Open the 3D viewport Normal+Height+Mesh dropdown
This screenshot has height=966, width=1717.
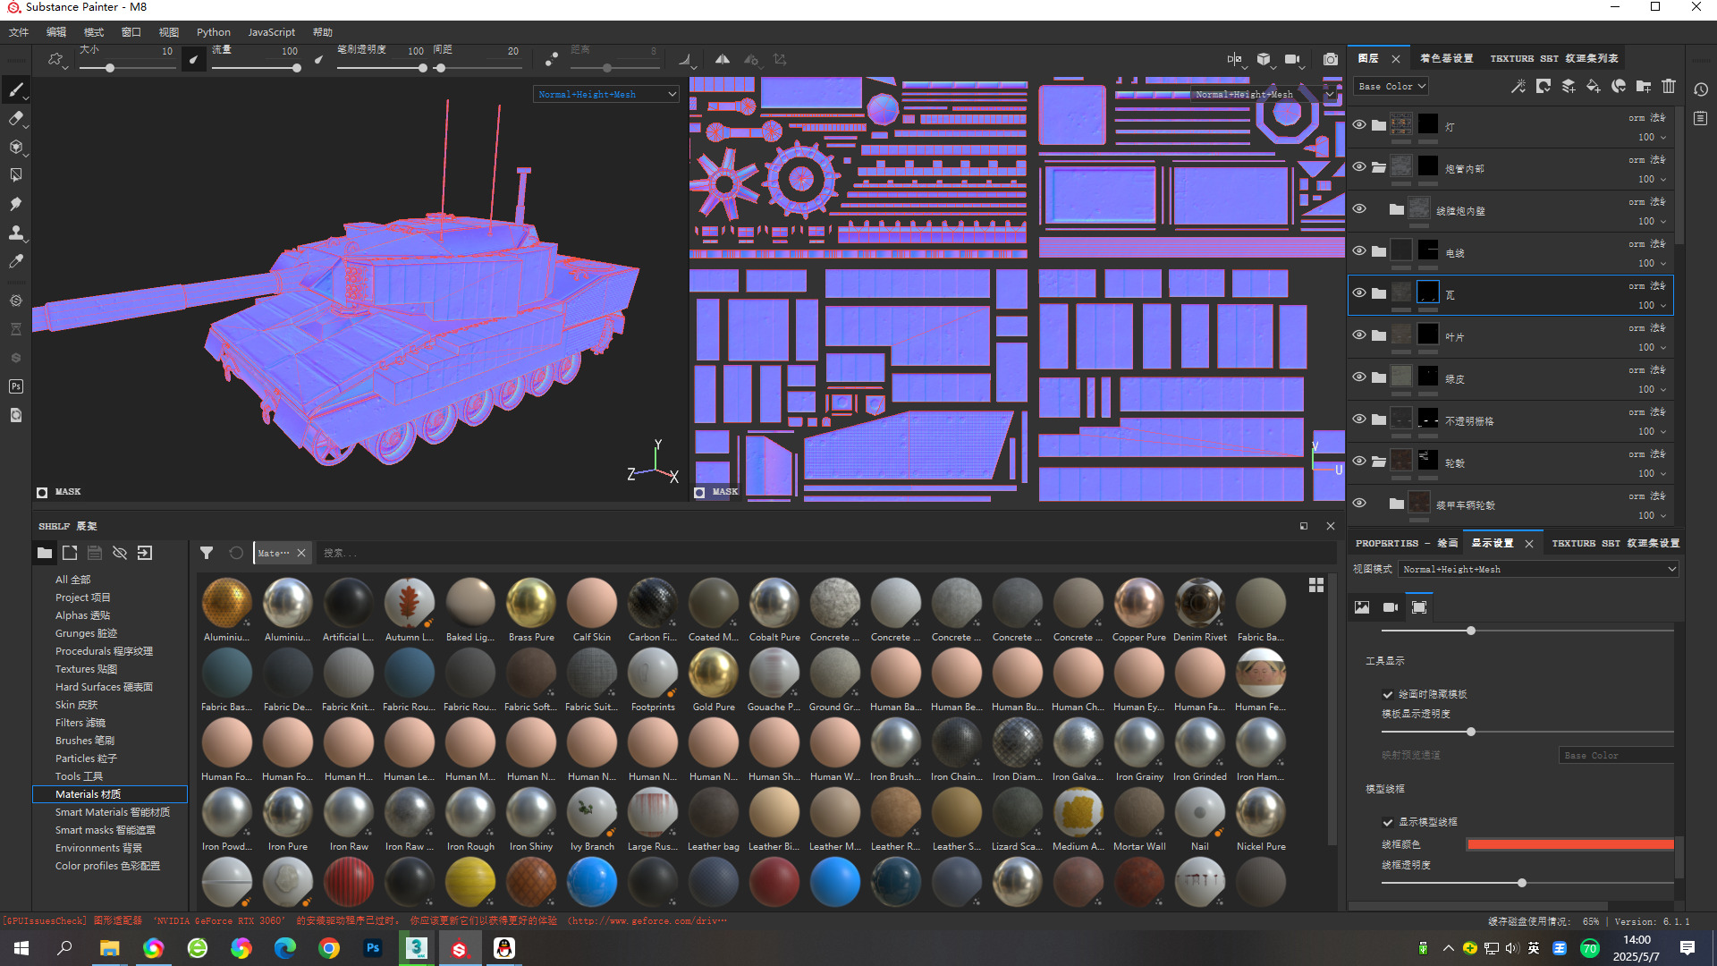[x=606, y=94]
